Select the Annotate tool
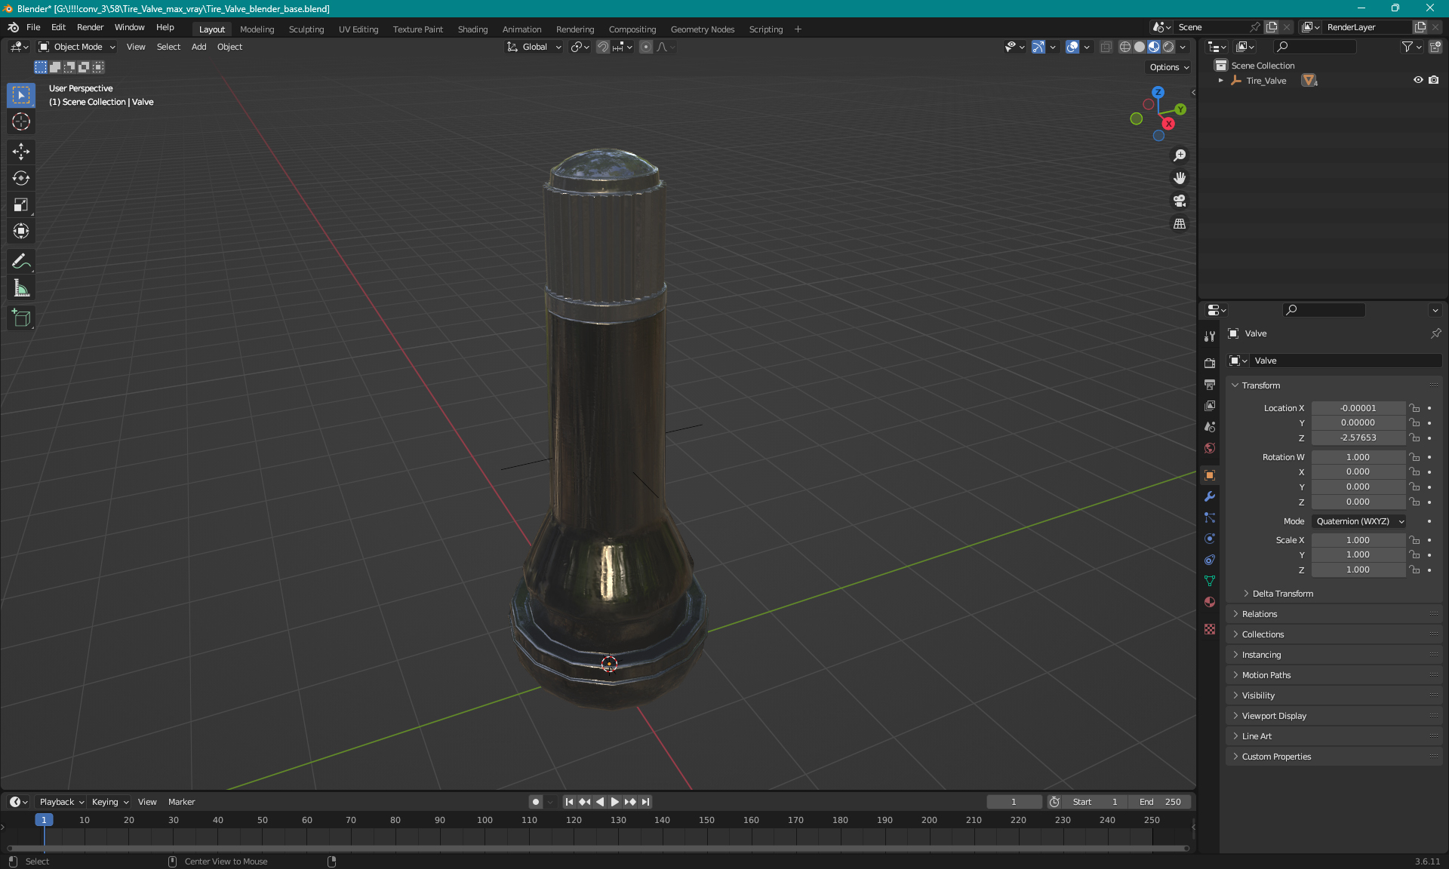The height and width of the screenshot is (869, 1449). [x=21, y=262]
